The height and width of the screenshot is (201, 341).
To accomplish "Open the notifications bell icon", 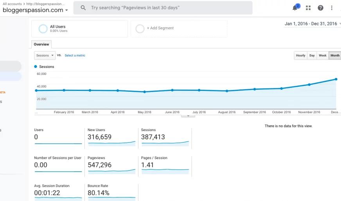I will coord(295,8).
